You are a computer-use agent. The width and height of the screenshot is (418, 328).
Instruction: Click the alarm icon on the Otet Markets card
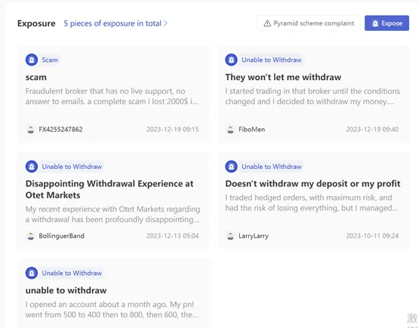32,167
